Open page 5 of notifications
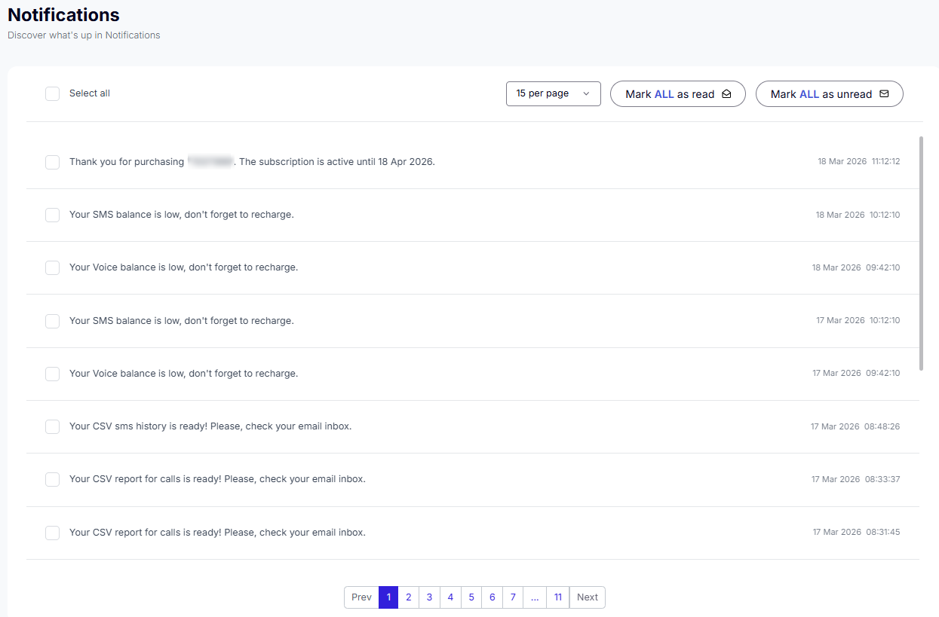This screenshot has width=939, height=617. tap(471, 597)
